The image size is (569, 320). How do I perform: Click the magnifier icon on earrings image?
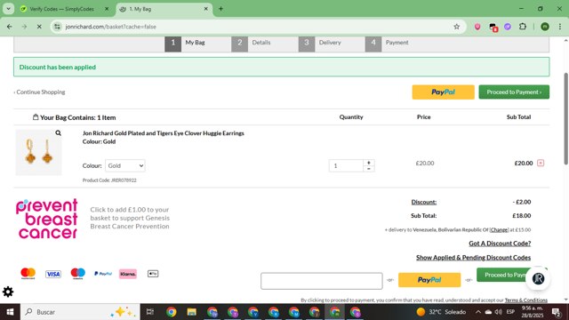point(58,133)
